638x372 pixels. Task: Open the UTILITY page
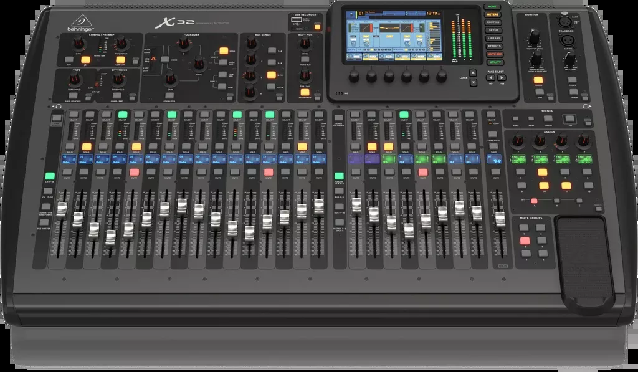[x=495, y=62]
